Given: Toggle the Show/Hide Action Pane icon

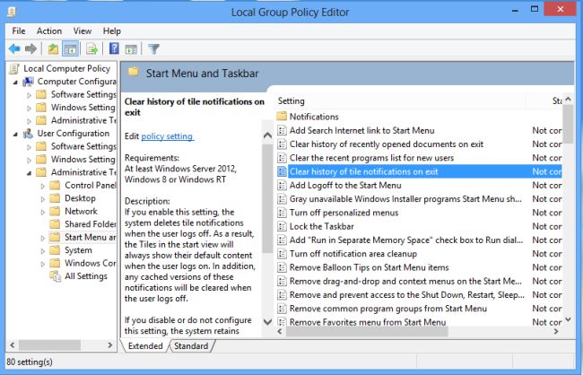Looking at the screenshot, I should pyautogui.click(x=131, y=48).
